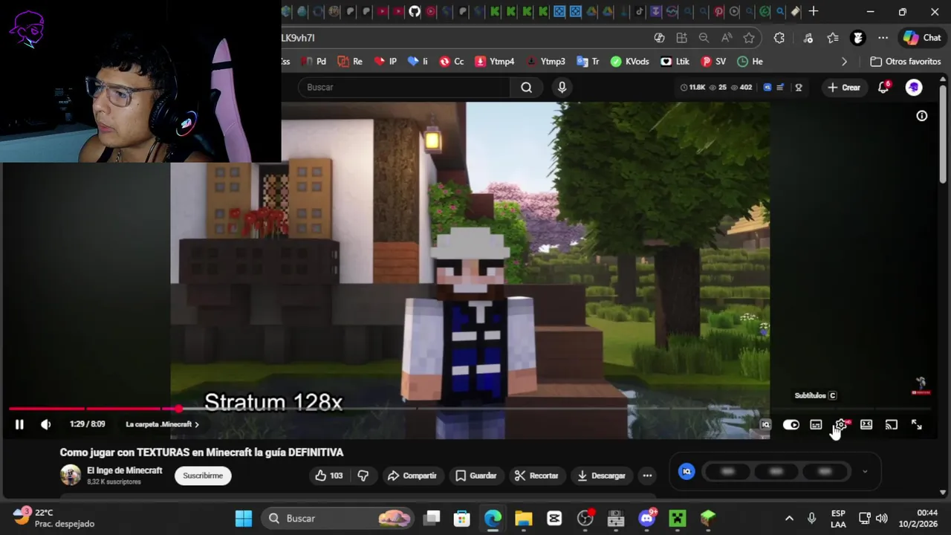Open Ytmp3 bookmark

[546, 62]
